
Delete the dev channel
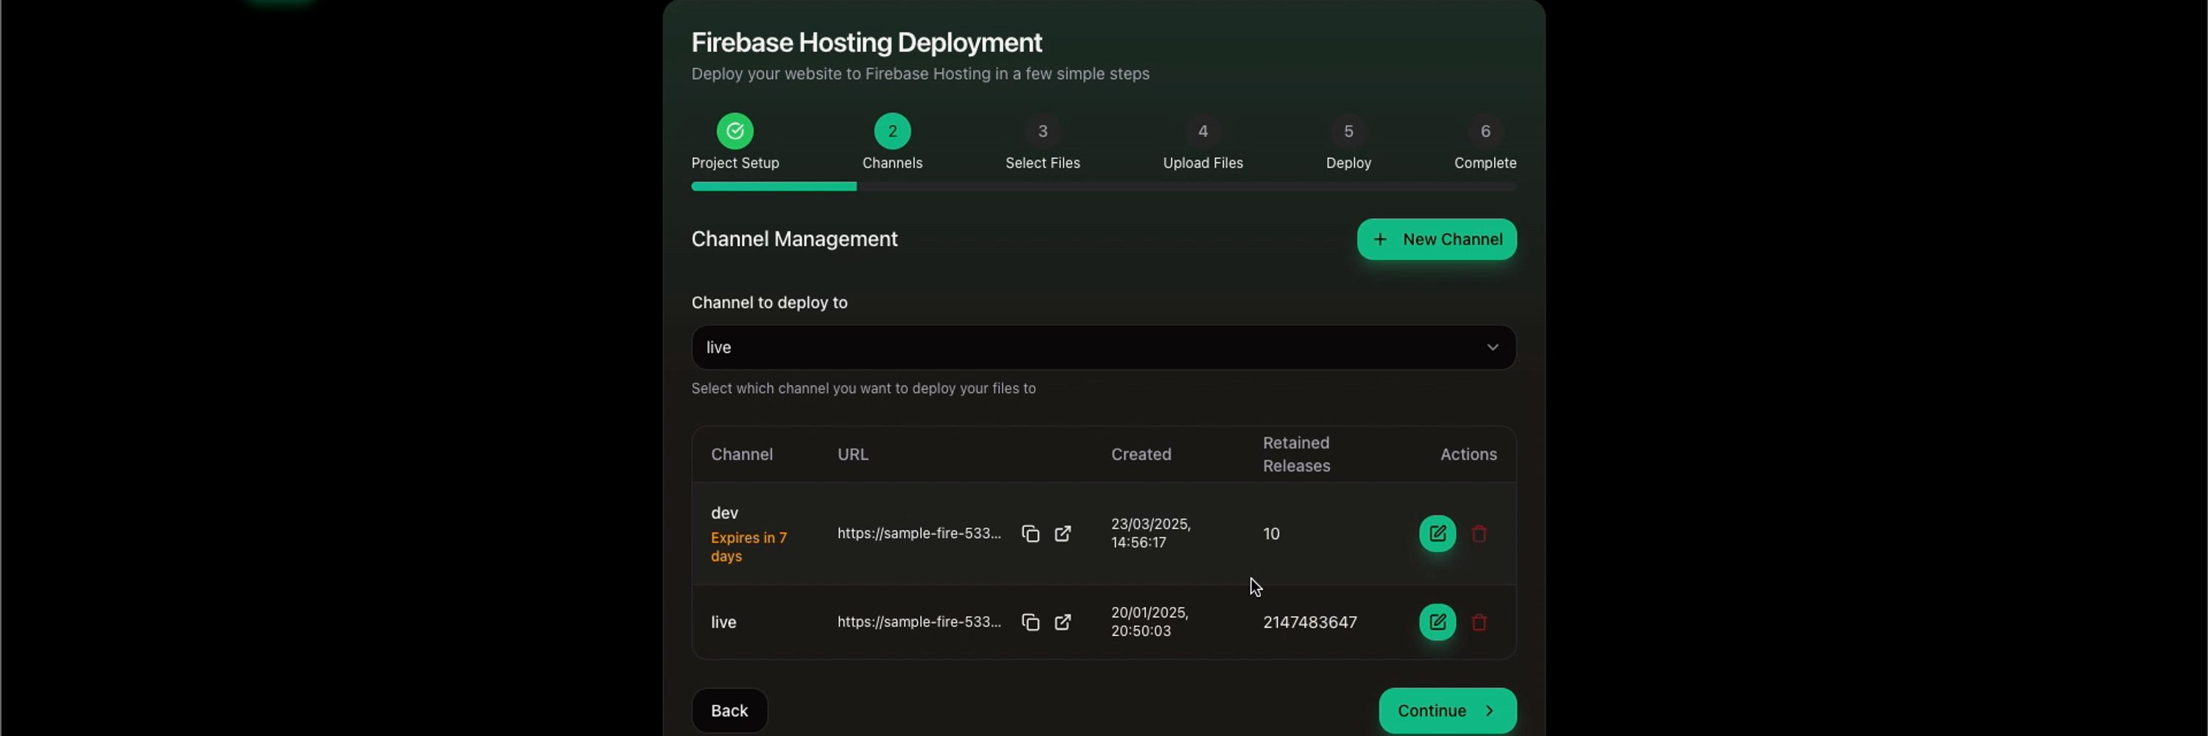tap(1479, 534)
